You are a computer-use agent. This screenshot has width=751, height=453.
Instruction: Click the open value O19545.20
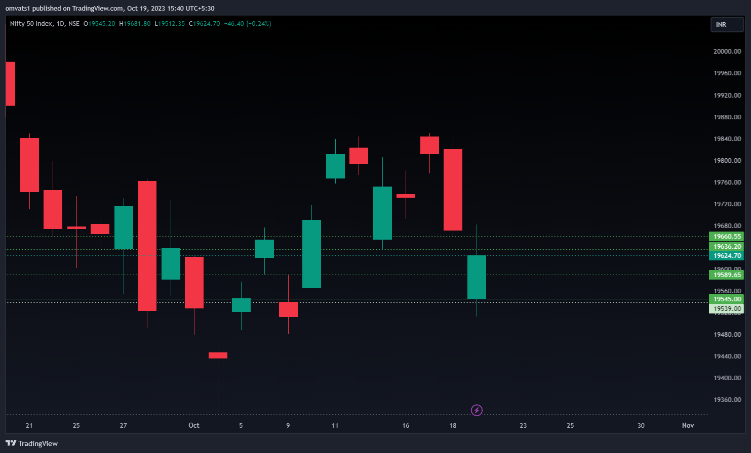pyautogui.click(x=99, y=24)
